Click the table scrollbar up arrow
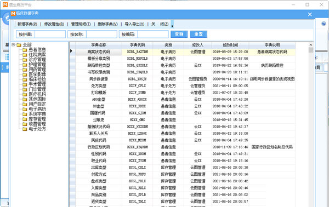The height and width of the screenshot is (207, 329). click(311, 45)
